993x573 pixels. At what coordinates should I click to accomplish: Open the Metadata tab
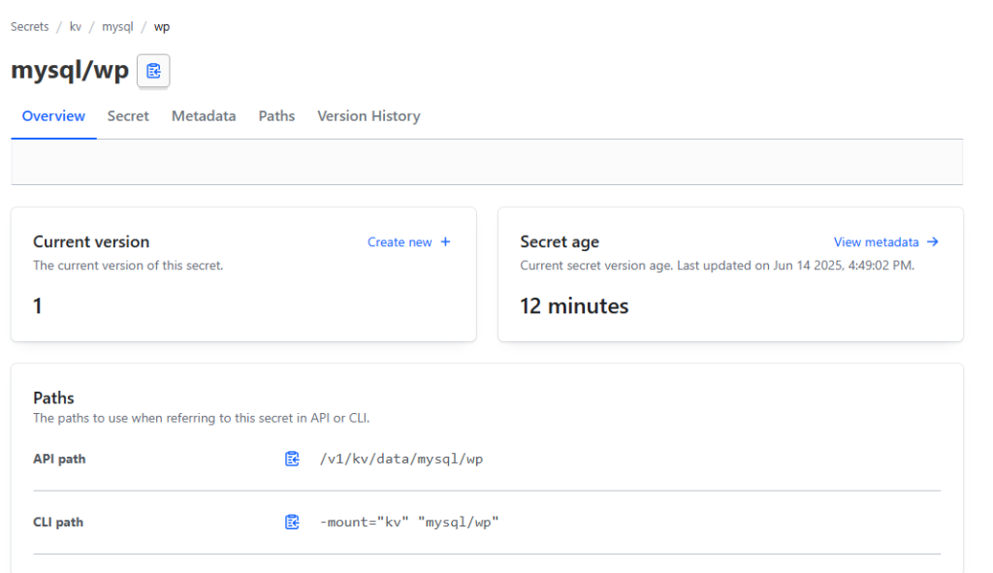pos(204,116)
